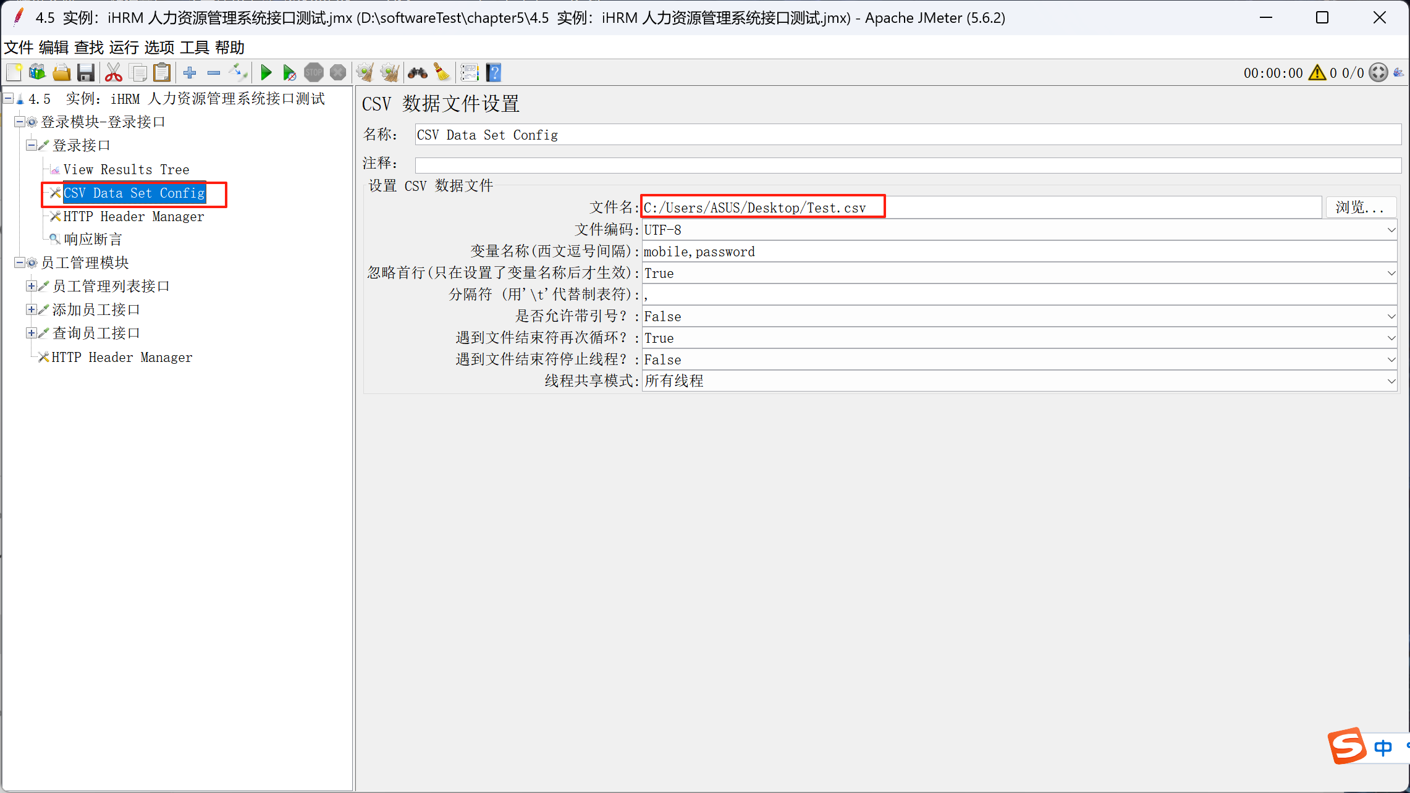Clear all results with gear-broom icon
This screenshot has height=793, width=1410.
point(389,72)
